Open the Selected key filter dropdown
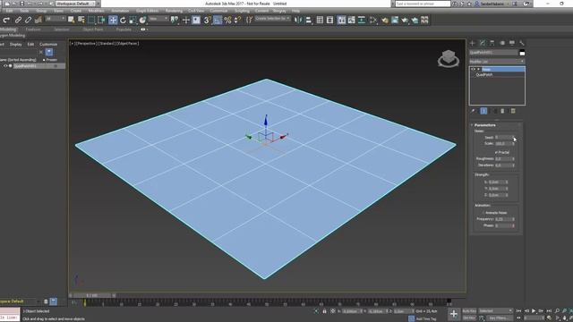The height and width of the screenshot is (322, 573). pos(495,311)
